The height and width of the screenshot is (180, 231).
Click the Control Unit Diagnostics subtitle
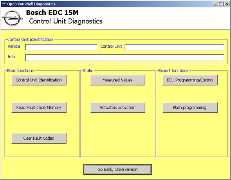pos(66,21)
